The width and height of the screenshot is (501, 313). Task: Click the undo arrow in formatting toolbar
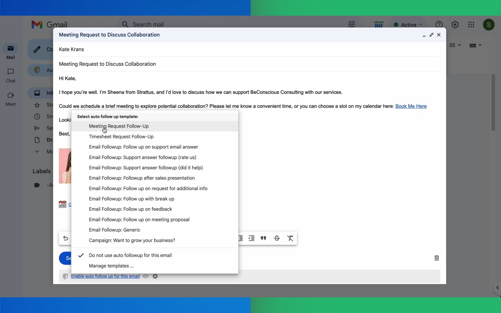click(66, 238)
